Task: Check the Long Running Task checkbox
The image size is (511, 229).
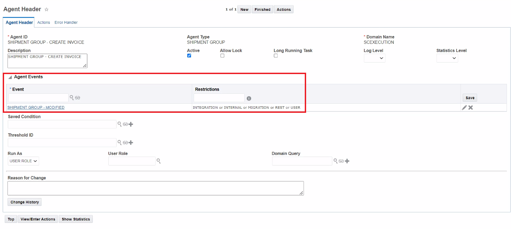Action: pos(276,56)
